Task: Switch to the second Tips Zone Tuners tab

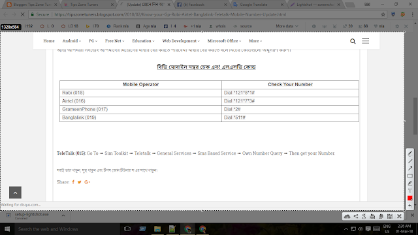Action: (89, 5)
